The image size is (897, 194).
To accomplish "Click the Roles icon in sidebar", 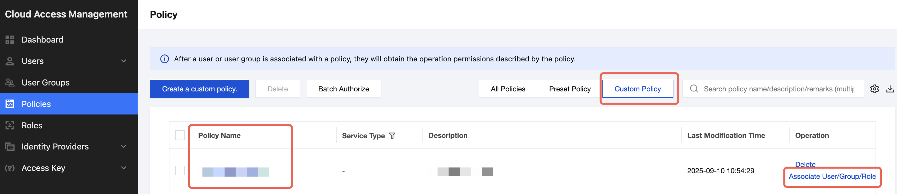I will coord(10,125).
